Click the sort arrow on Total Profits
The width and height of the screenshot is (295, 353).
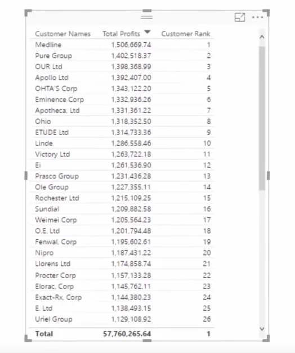click(x=147, y=32)
